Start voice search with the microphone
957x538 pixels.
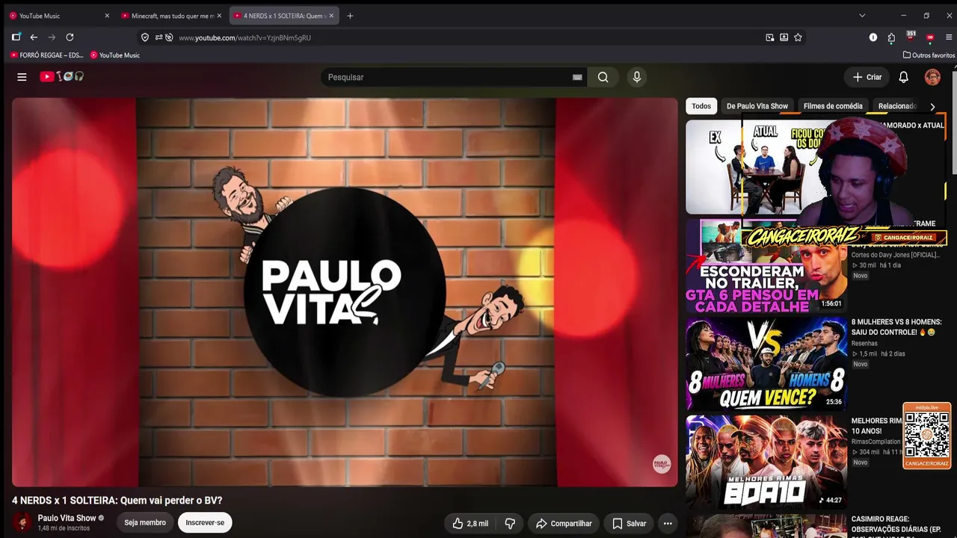[637, 77]
